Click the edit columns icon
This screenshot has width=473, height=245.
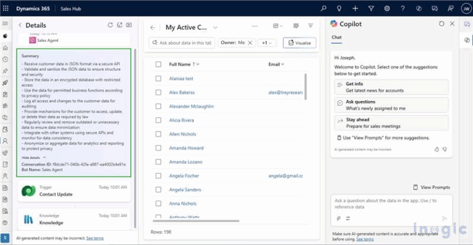296,26
